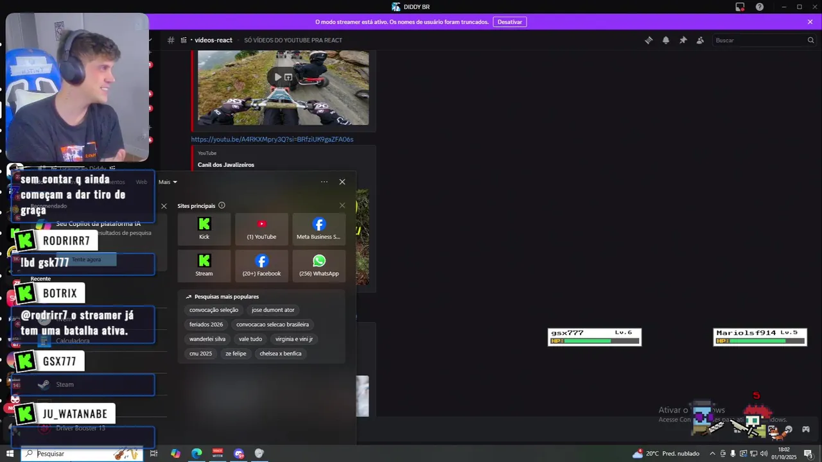Viewport: 822px width, 462px height.
Task: Select convocacao selecao brasileira search
Action: click(272, 325)
